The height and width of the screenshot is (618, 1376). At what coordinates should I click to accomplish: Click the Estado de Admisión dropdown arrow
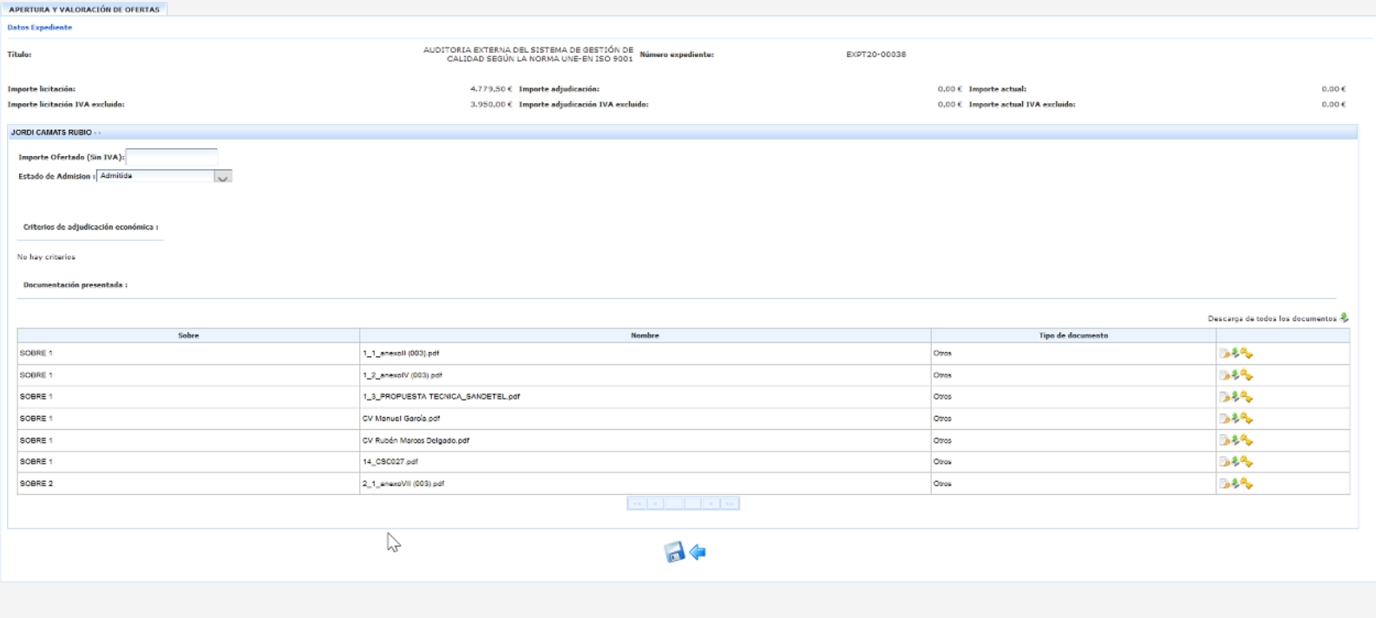point(223,177)
